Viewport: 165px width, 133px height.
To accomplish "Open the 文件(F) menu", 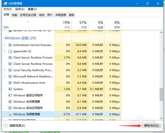I will click(8, 9).
